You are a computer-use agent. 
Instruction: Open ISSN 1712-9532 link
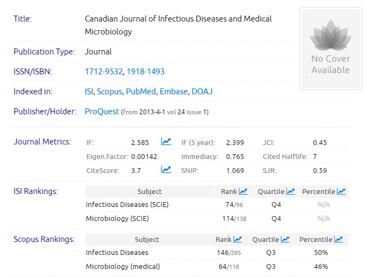click(x=104, y=71)
